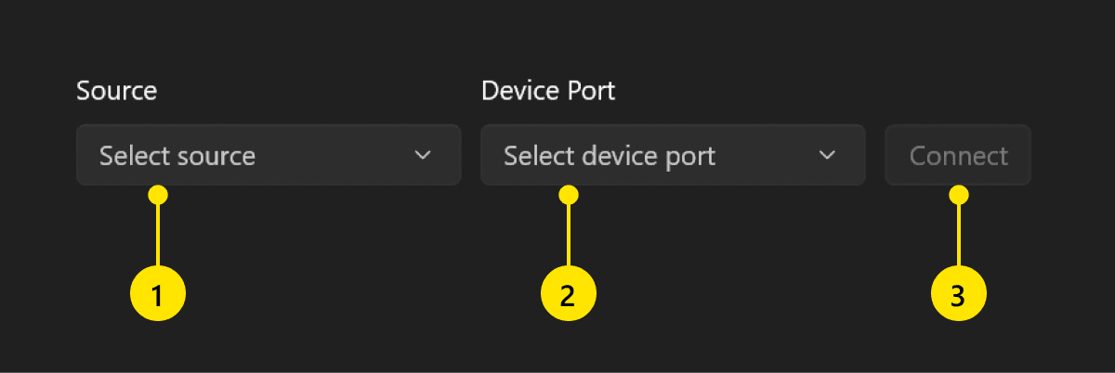
Task: Click the small yellow dot below Source dropdown
Action: click(158, 195)
